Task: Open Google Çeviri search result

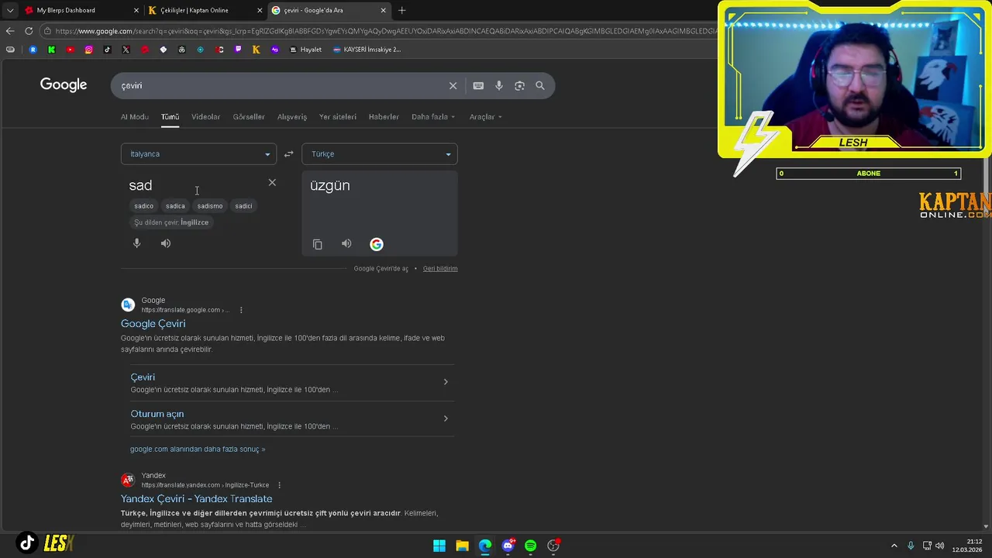Action: point(153,324)
